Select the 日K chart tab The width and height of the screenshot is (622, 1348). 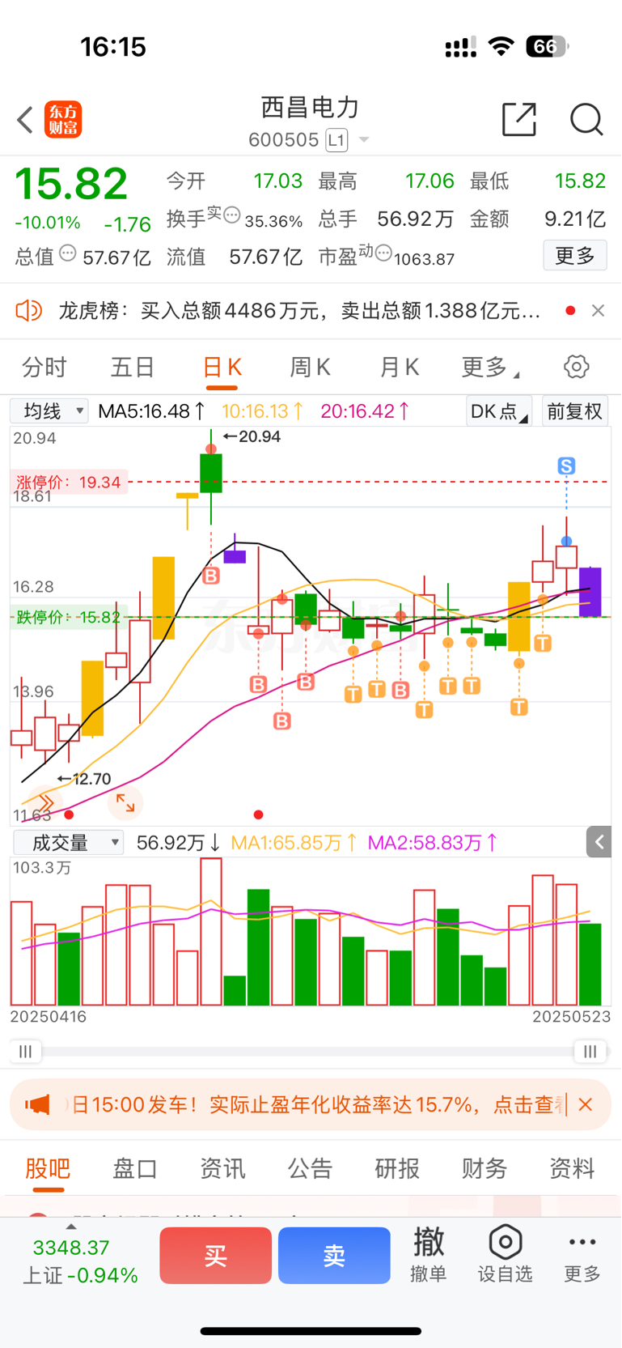click(222, 368)
